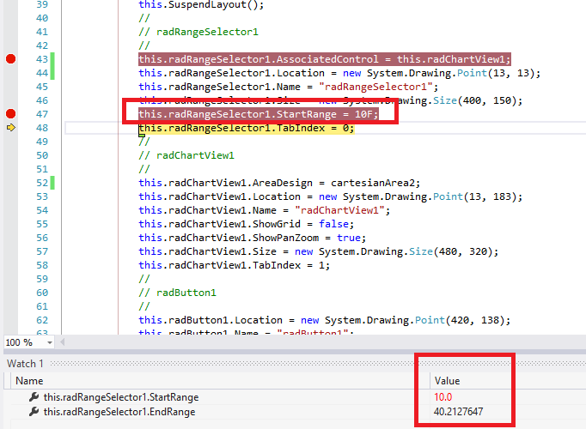The image size is (586, 429).
Task: Click the radChartView1.Location line 53
Action: pos(330,196)
